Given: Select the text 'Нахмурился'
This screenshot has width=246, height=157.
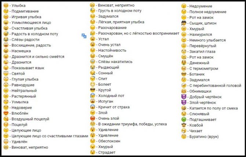Looking at the screenshot, I should pyautogui.click(x=201, y=34).
